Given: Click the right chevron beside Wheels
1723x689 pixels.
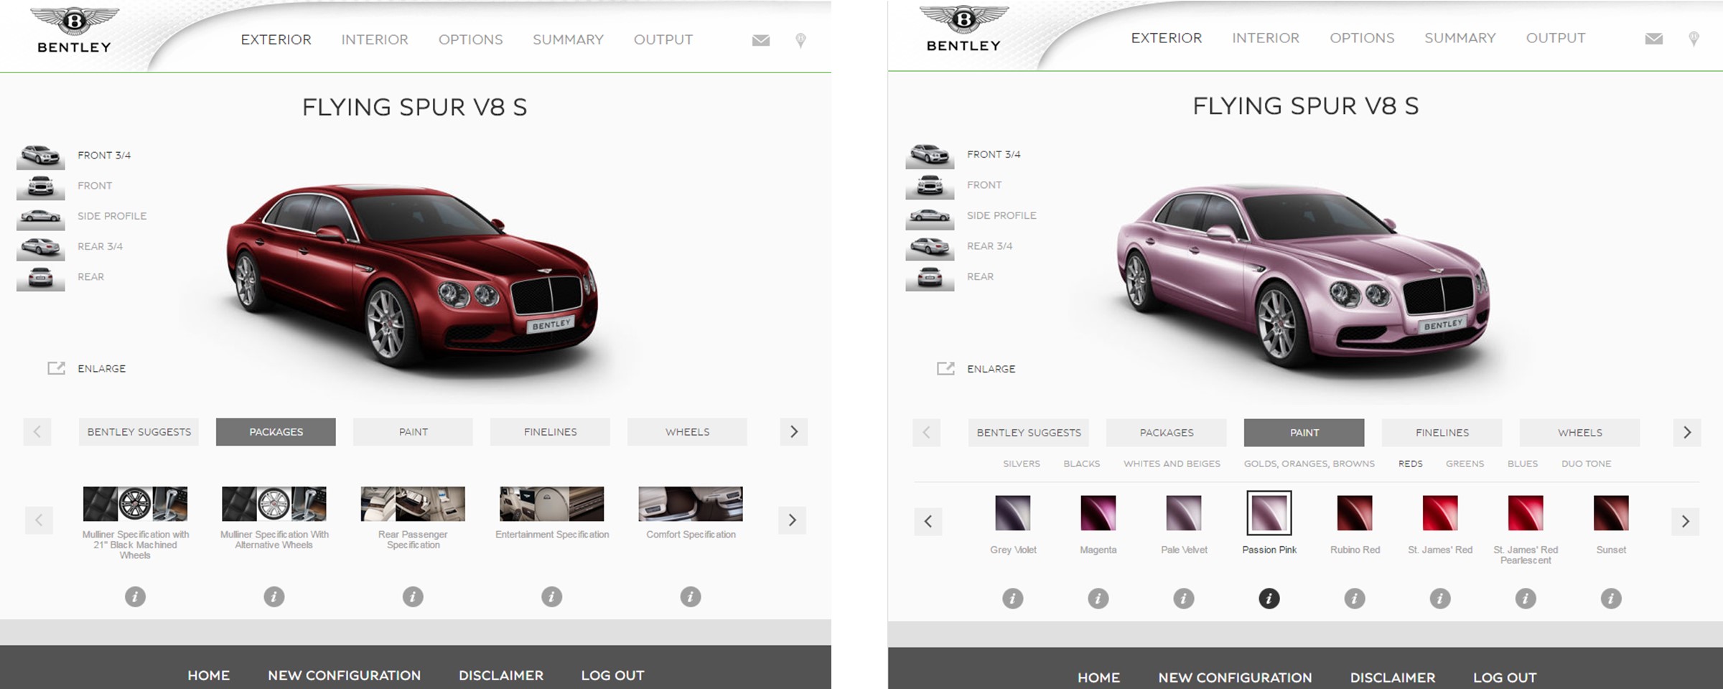Looking at the screenshot, I should tap(793, 431).
